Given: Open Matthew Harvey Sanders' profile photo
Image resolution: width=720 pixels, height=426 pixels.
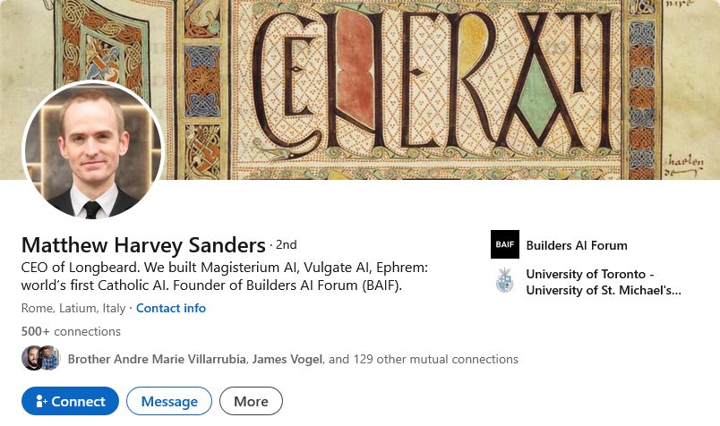Looking at the screenshot, I should pyautogui.click(x=92, y=151).
